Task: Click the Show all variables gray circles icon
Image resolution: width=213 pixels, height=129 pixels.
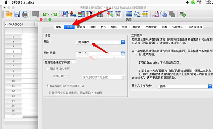Action: click(172, 14)
